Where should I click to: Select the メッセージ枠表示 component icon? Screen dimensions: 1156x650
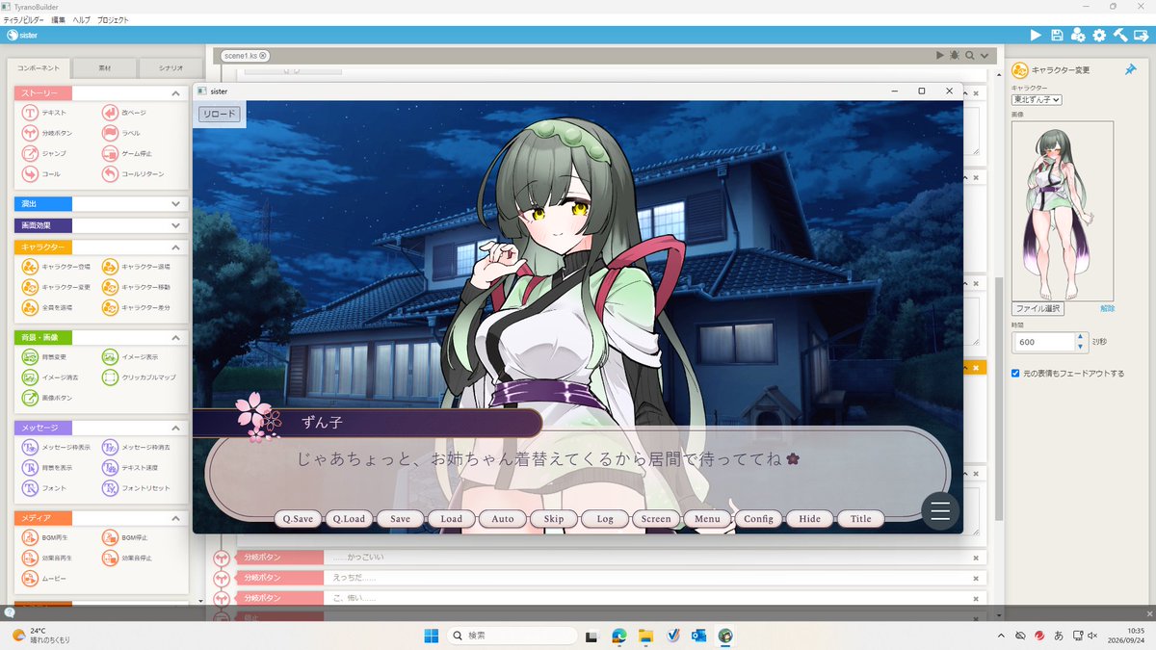click(30, 448)
